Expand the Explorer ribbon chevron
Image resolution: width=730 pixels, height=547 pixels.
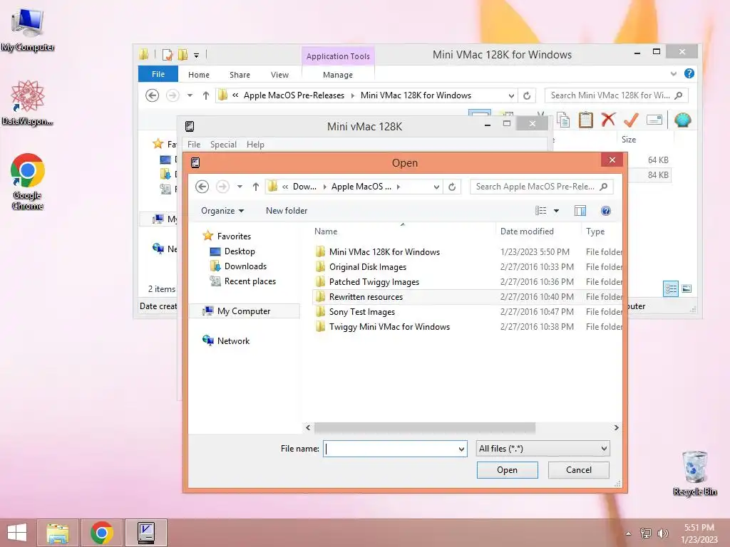673,73
